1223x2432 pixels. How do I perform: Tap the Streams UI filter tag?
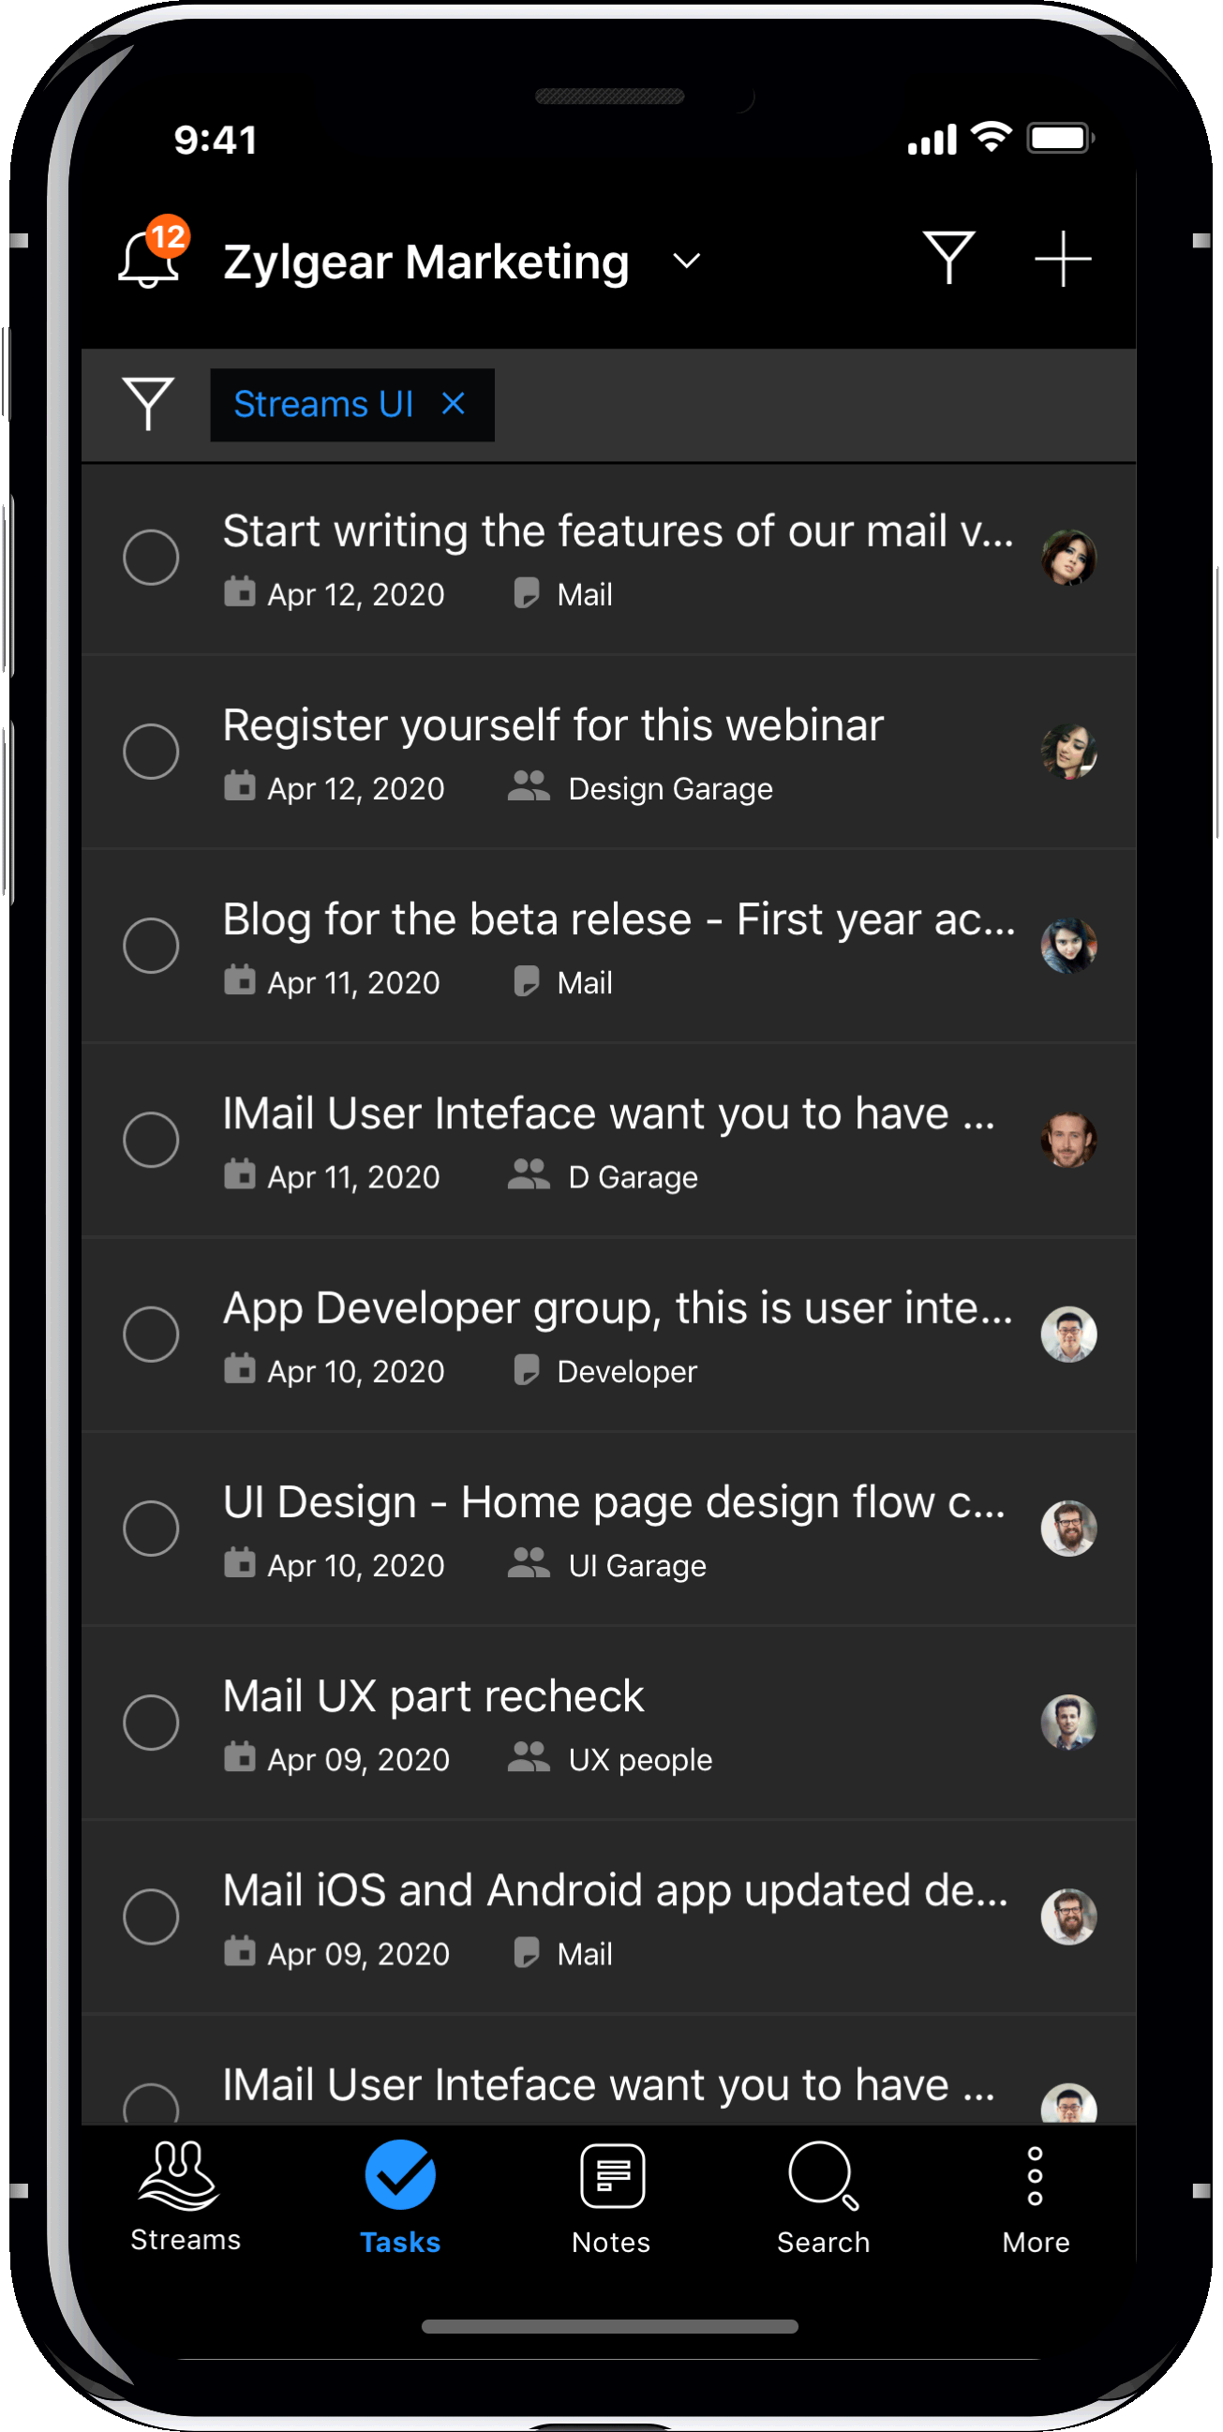pos(323,404)
